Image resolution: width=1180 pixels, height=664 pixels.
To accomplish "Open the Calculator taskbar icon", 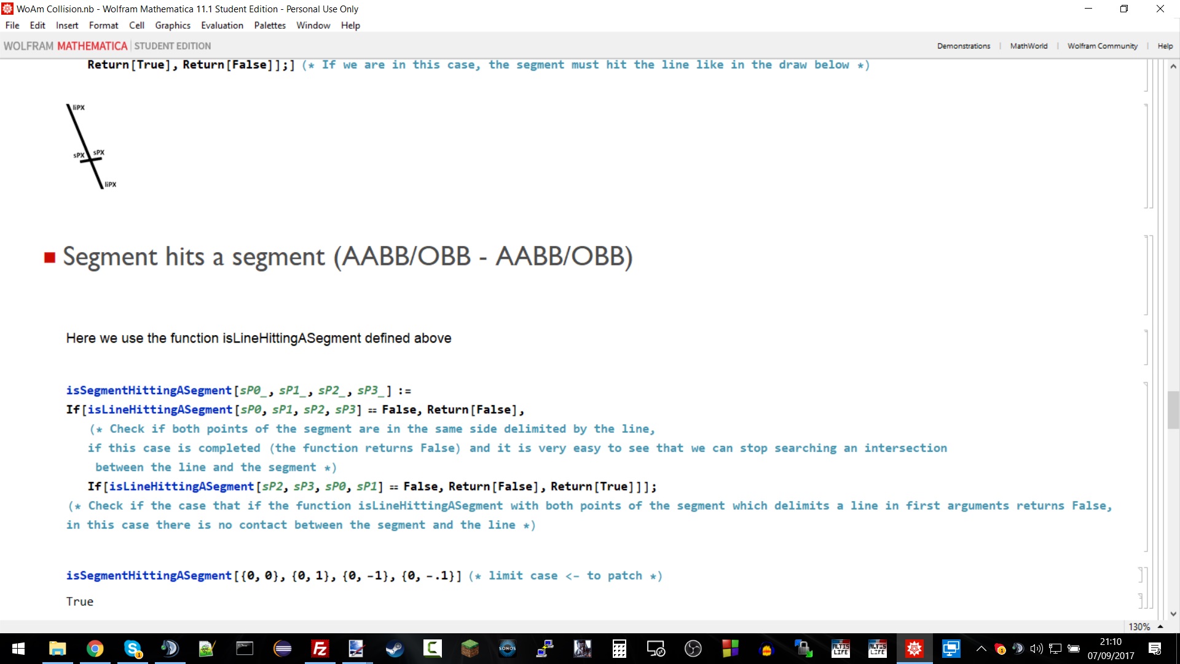I will click(x=619, y=649).
